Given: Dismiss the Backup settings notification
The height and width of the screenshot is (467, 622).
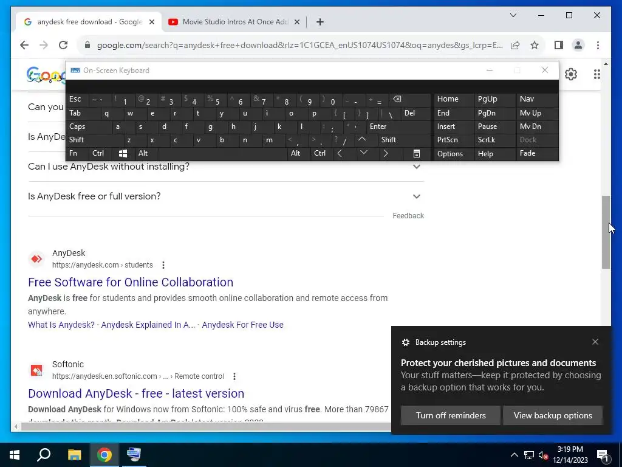Looking at the screenshot, I should click(x=595, y=342).
